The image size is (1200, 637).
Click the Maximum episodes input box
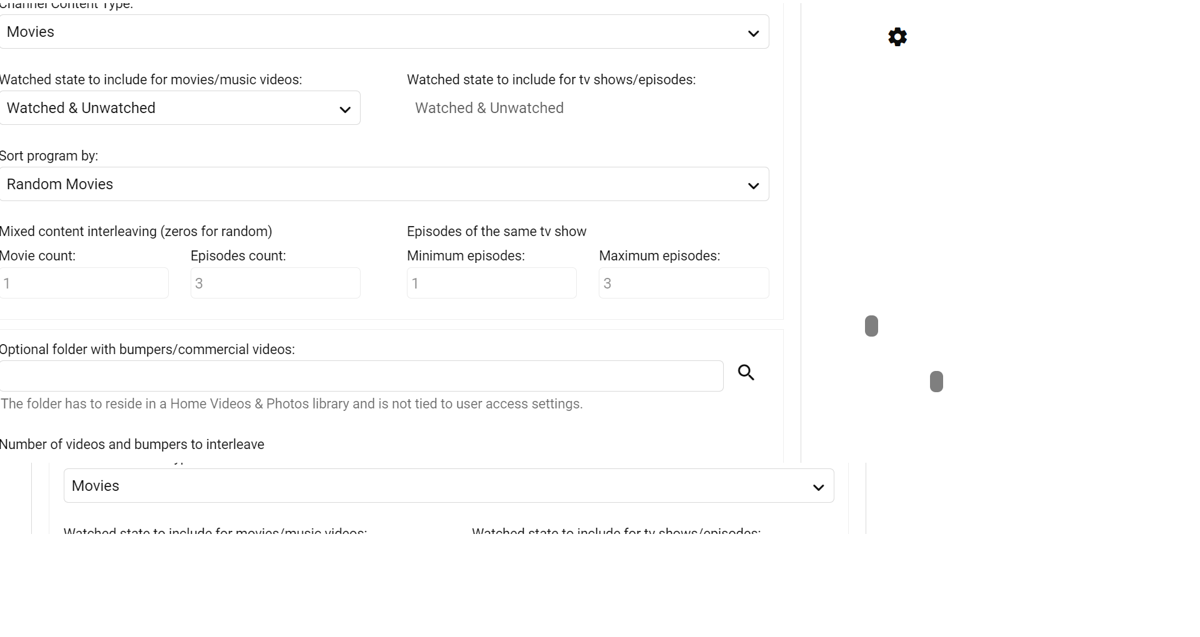click(x=683, y=284)
